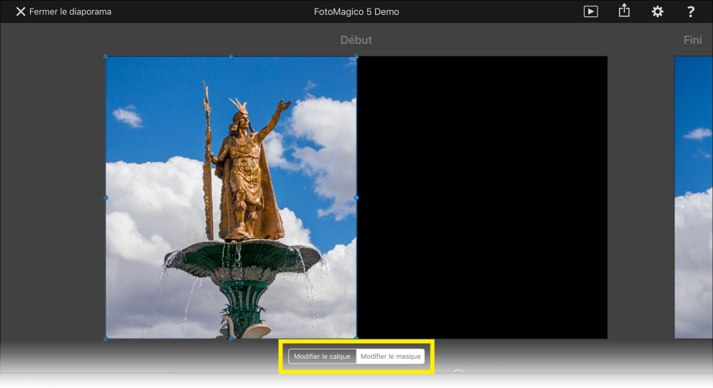The height and width of the screenshot is (388, 713).
Task: Click the top-left selection handle of layer
Action: point(106,56)
